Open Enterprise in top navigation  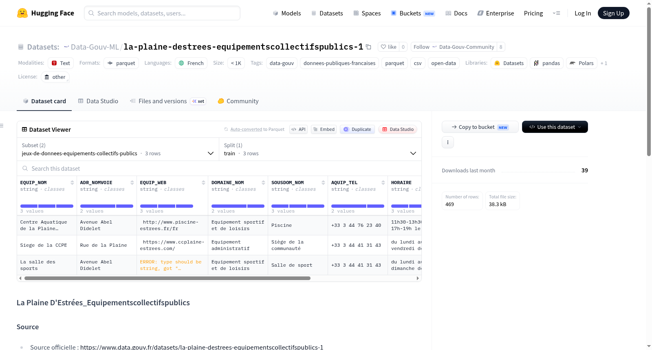tap(496, 13)
